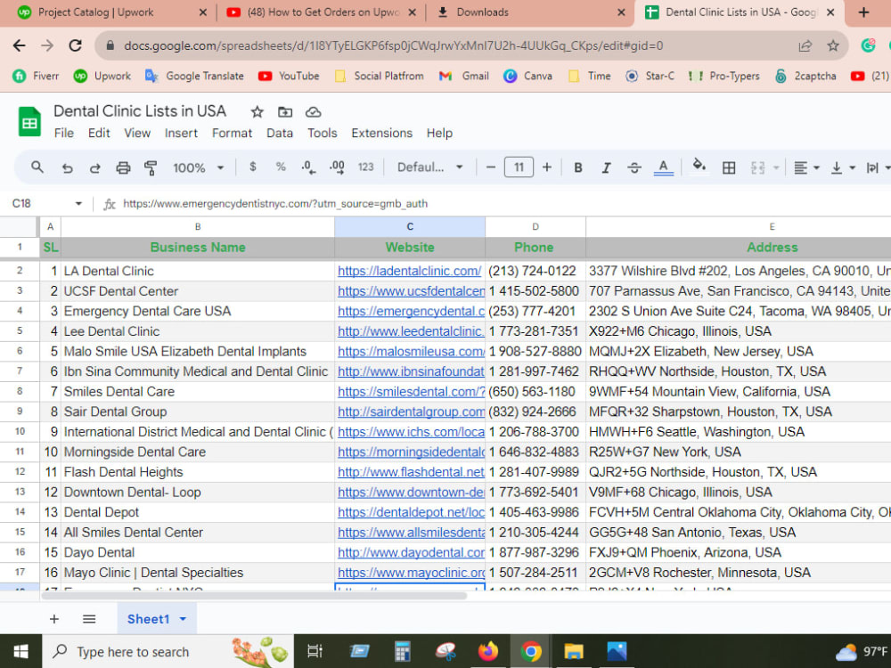Open the www.flashdental.net link
This screenshot has width=891, height=668.
pyautogui.click(x=411, y=472)
